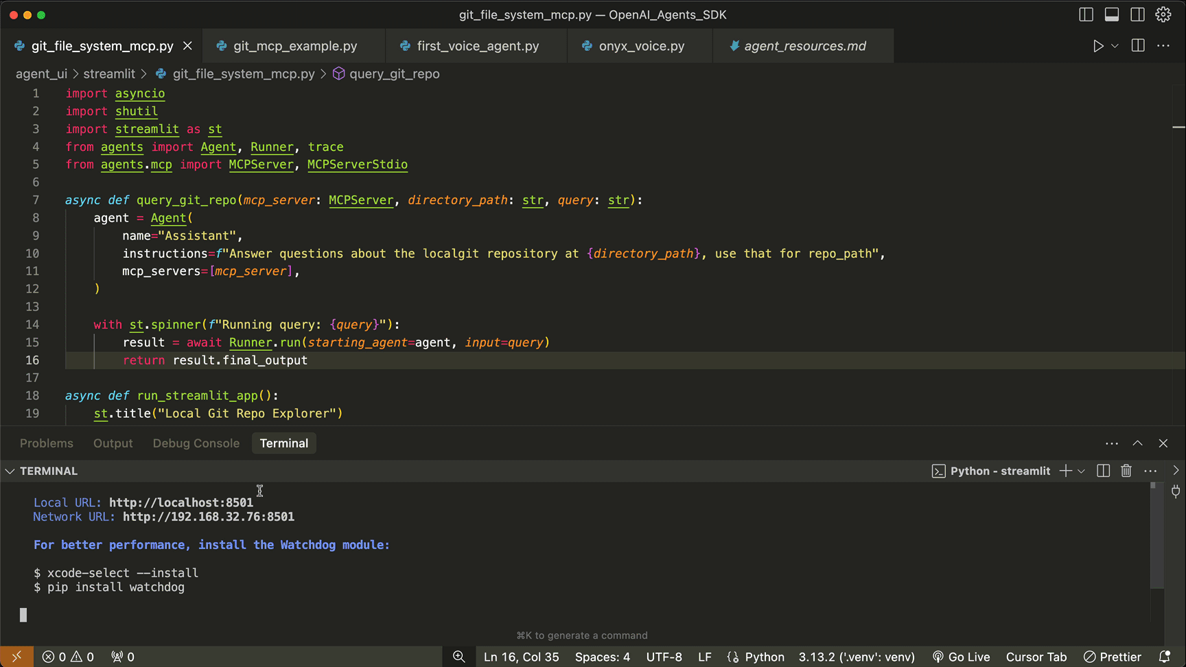Screen dimensions: 1186x667
Task: Click the terminal vertical scrollbar
Action: click(x=1157, y=535)
